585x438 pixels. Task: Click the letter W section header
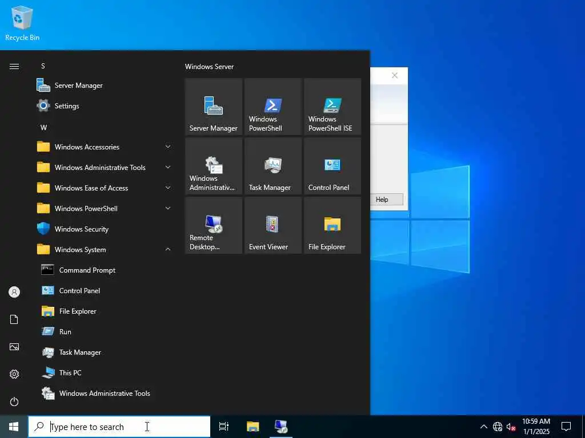tap(43, 127)
